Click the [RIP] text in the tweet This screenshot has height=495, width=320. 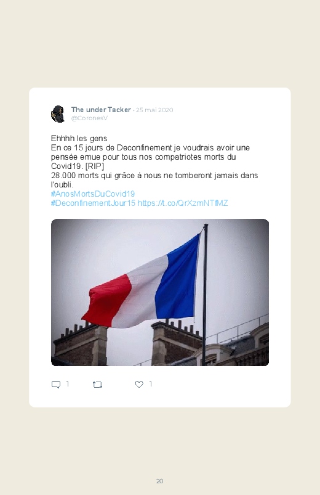[x=95, y=166]
